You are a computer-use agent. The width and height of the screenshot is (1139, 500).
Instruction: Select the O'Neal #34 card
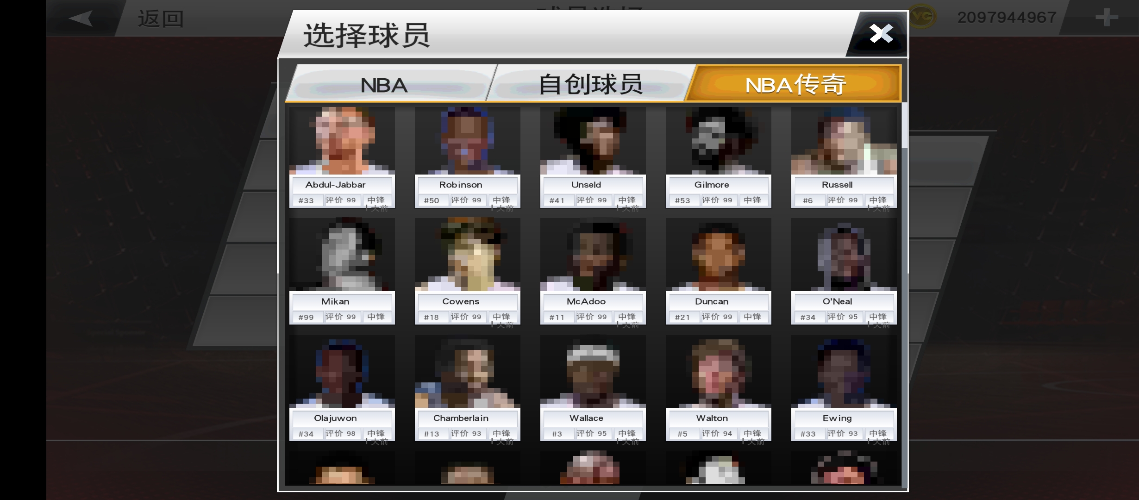[844, 271]
